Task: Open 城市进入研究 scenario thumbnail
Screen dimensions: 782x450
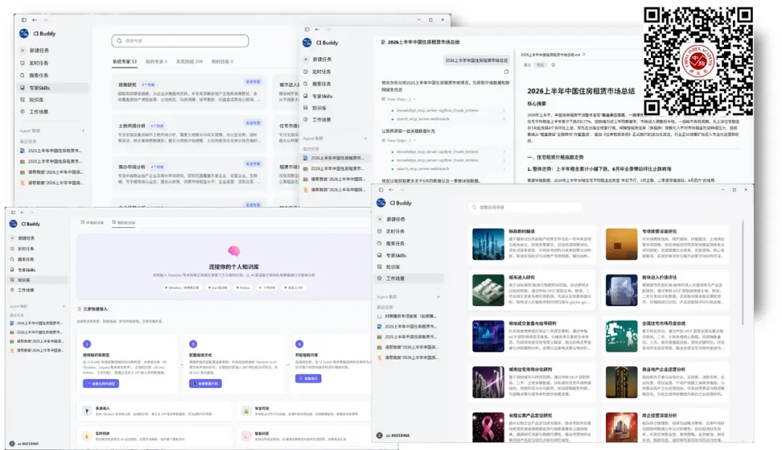Action: (488, 290)
